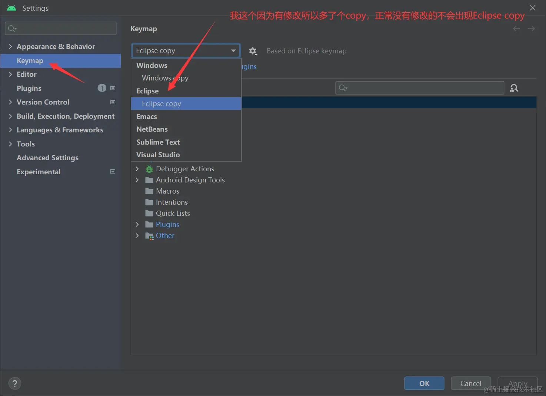Click the search icon in settings search box
The image size is (546, 396).
point(12,28)
